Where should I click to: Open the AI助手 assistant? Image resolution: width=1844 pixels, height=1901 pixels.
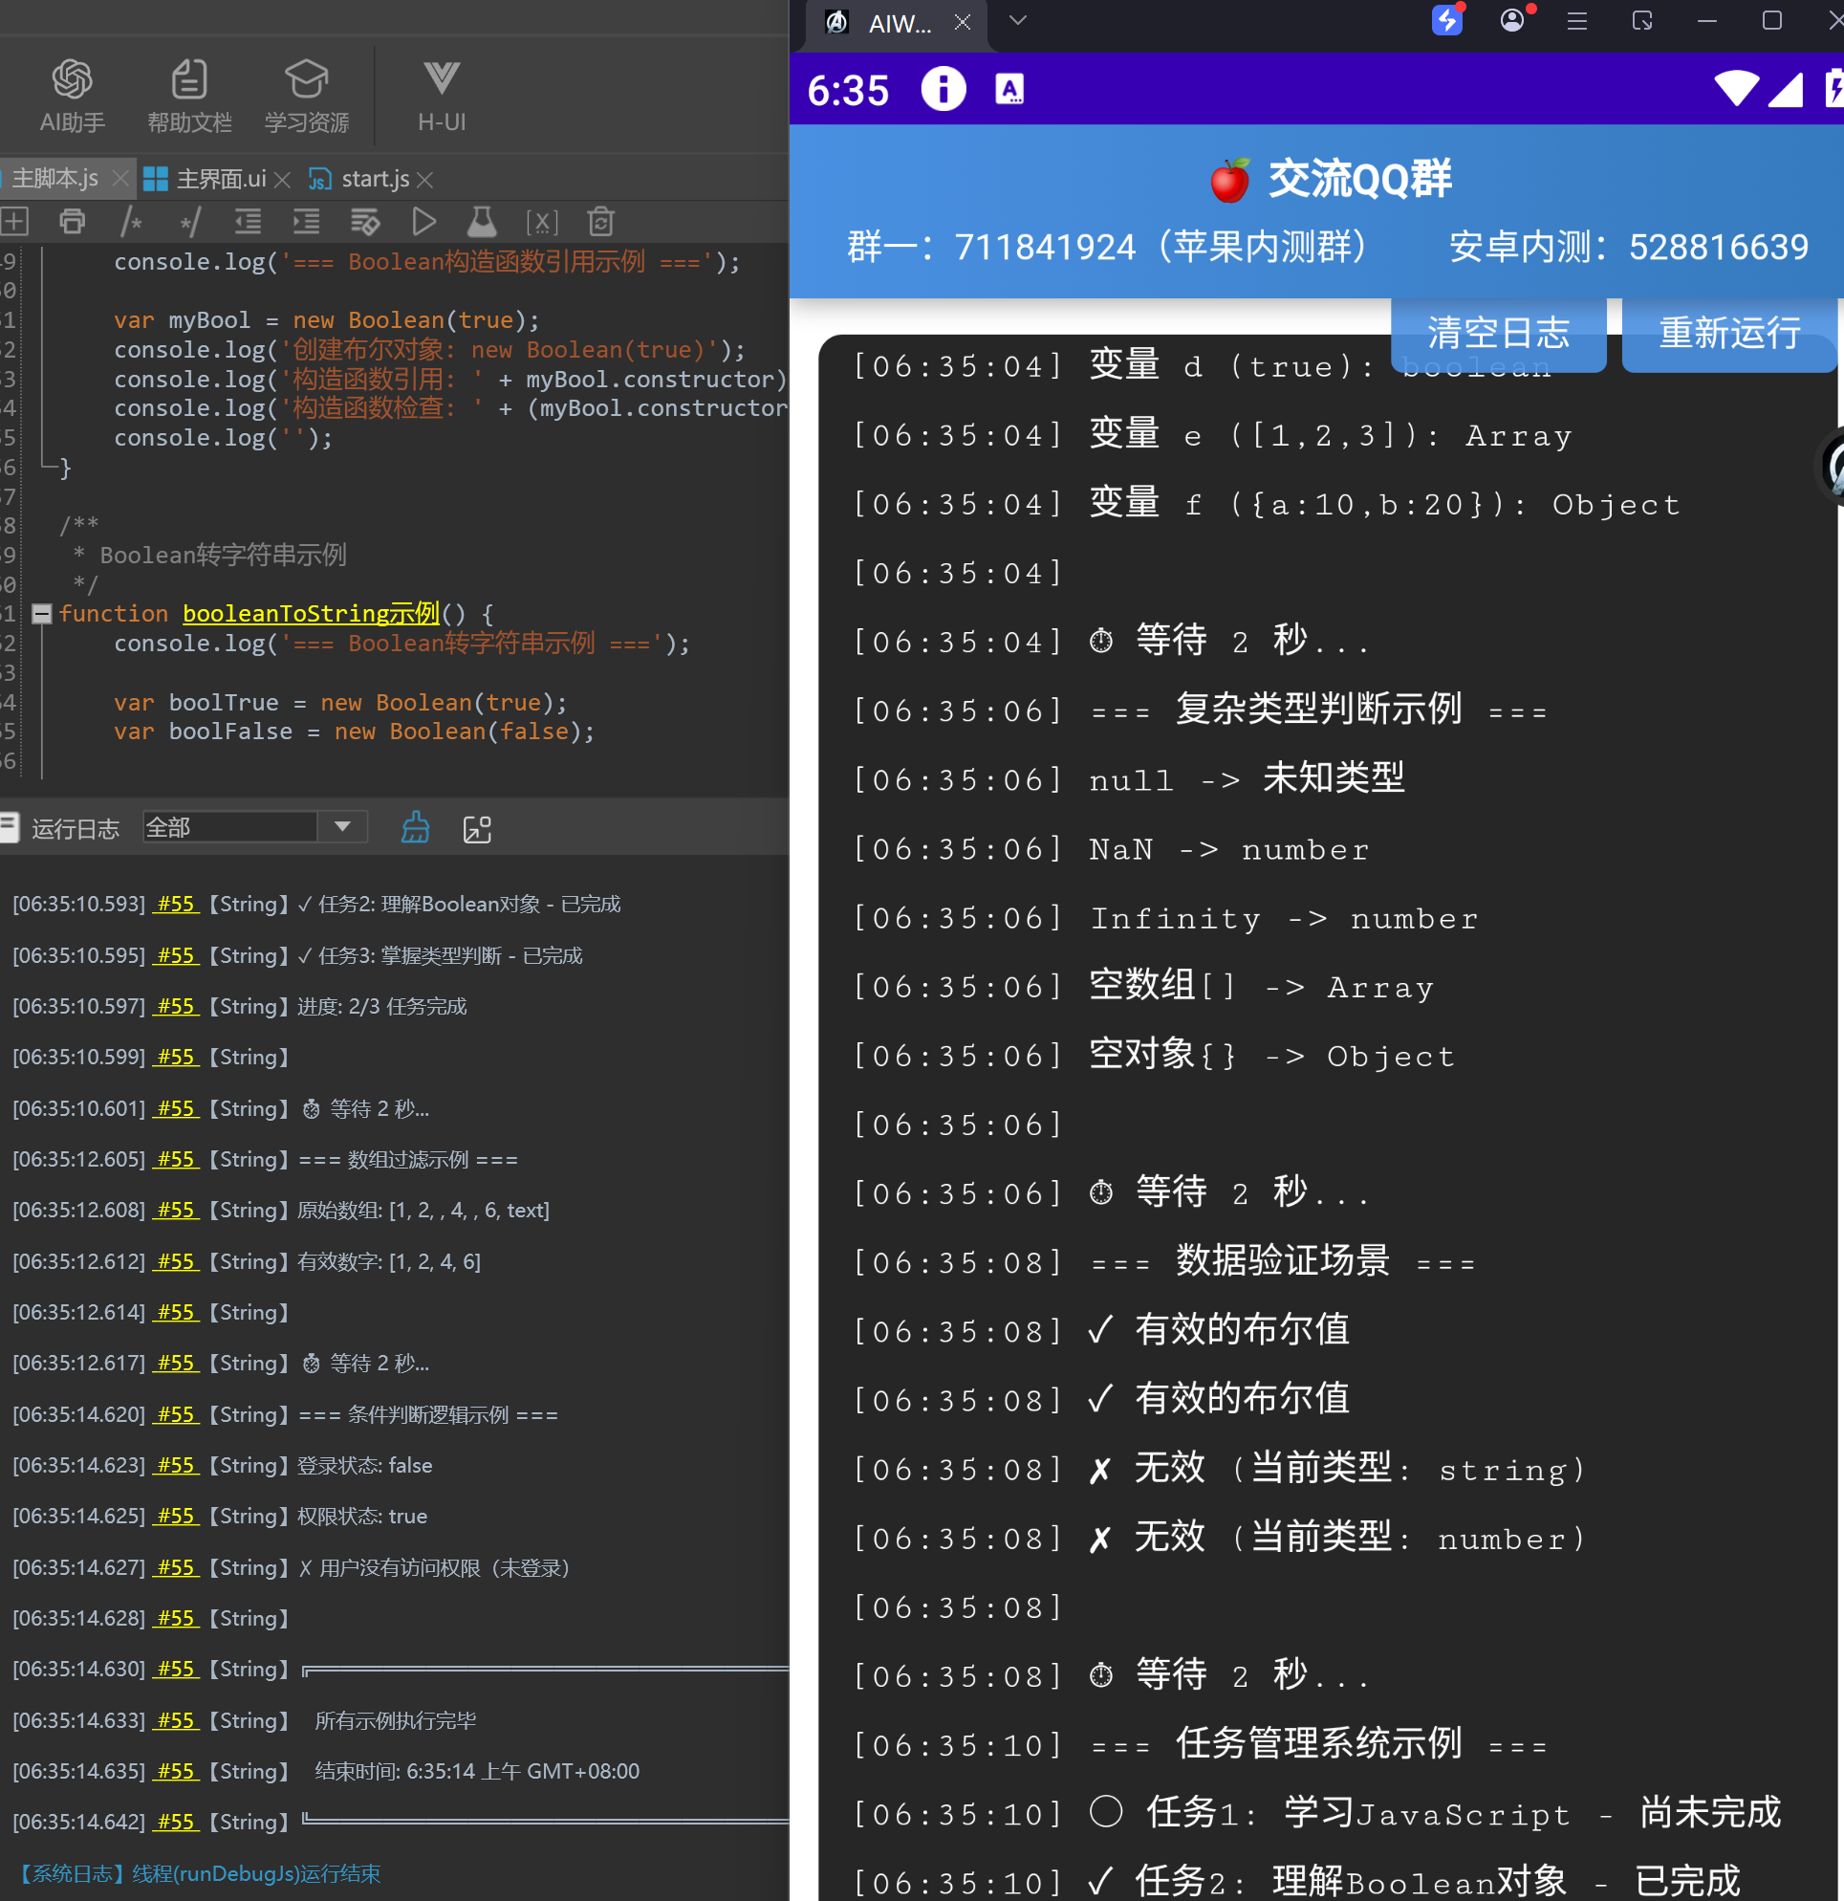[x=72, y=95]
